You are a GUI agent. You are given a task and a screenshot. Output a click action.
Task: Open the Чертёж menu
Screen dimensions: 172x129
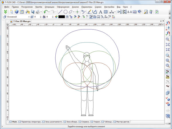click(39, 7)
